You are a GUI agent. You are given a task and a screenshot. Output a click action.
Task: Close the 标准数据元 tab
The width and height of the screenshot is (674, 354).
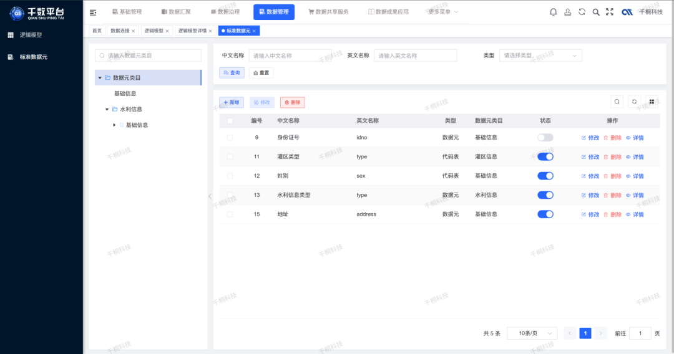click(254, 31)
